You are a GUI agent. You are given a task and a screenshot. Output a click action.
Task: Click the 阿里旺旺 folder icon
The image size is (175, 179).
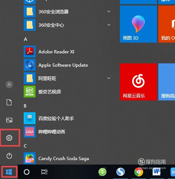coord(30,78)
